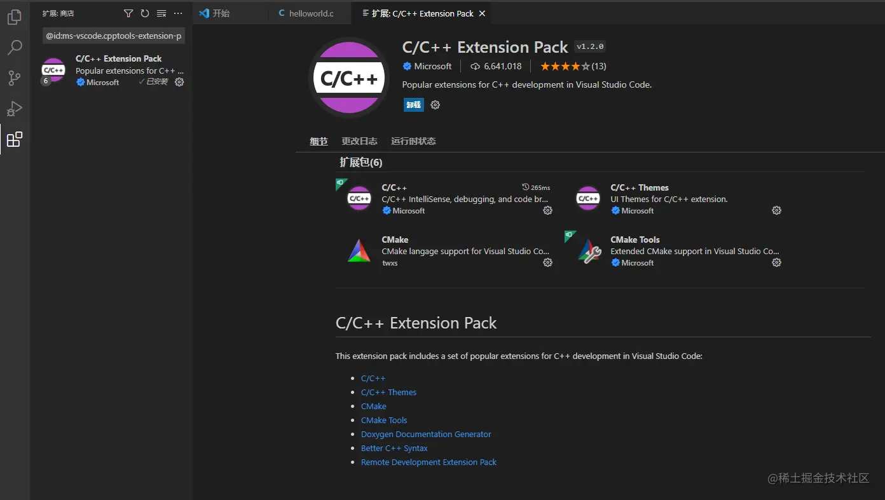Click the star rating (13)

click(x=573, y=66)
